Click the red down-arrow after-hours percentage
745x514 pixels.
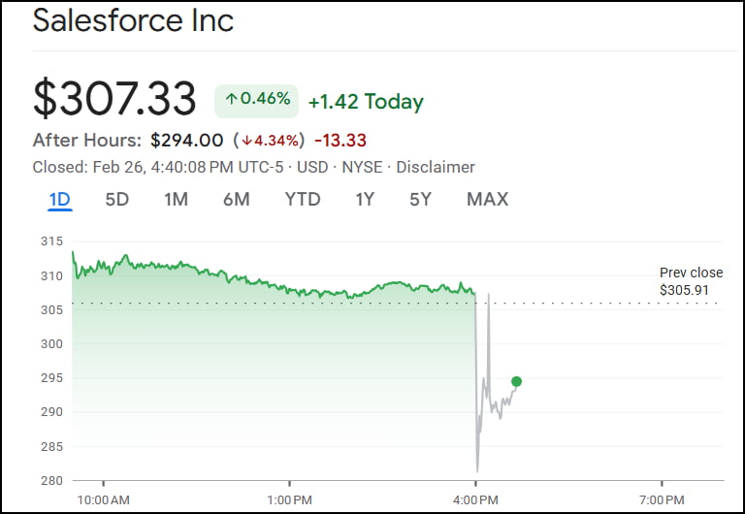coord(269,140)
